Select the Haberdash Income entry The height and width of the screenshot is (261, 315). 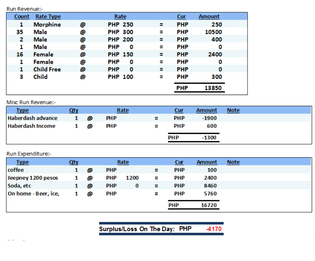tap(32, 126)
